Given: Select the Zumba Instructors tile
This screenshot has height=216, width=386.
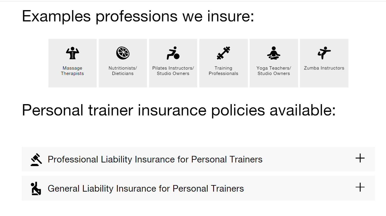Looking at the screenshot, I should coord(324,62).
